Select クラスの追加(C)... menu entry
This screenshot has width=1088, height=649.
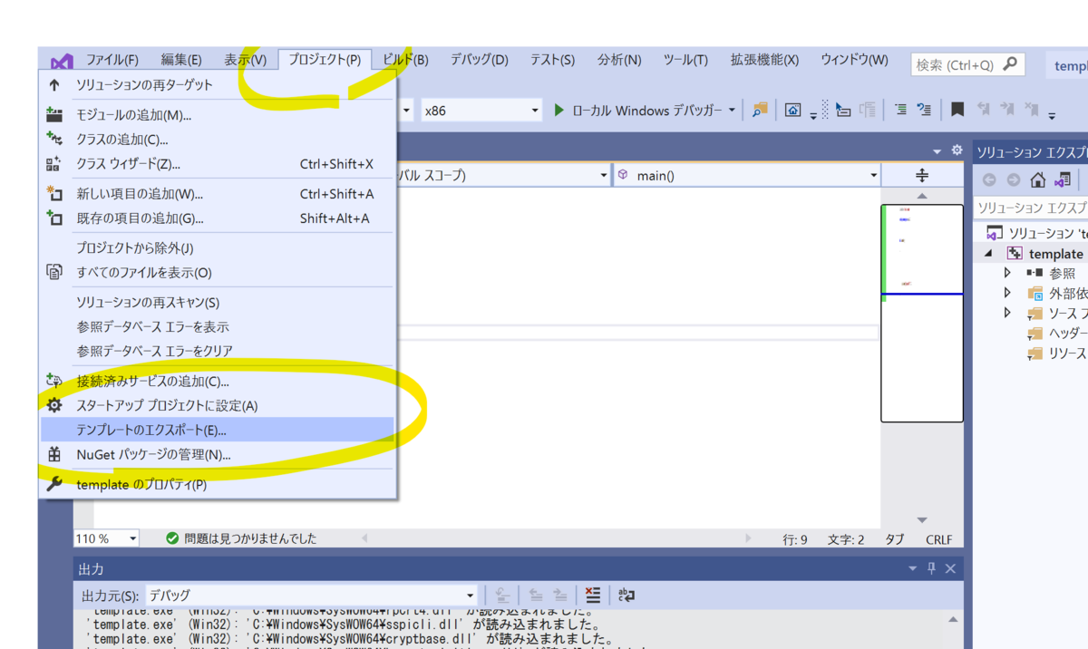[218, 140]
